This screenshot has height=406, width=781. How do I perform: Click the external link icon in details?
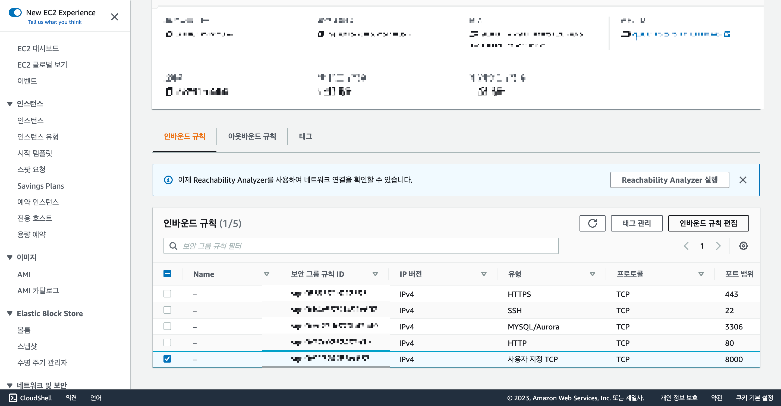coord(727,34)
